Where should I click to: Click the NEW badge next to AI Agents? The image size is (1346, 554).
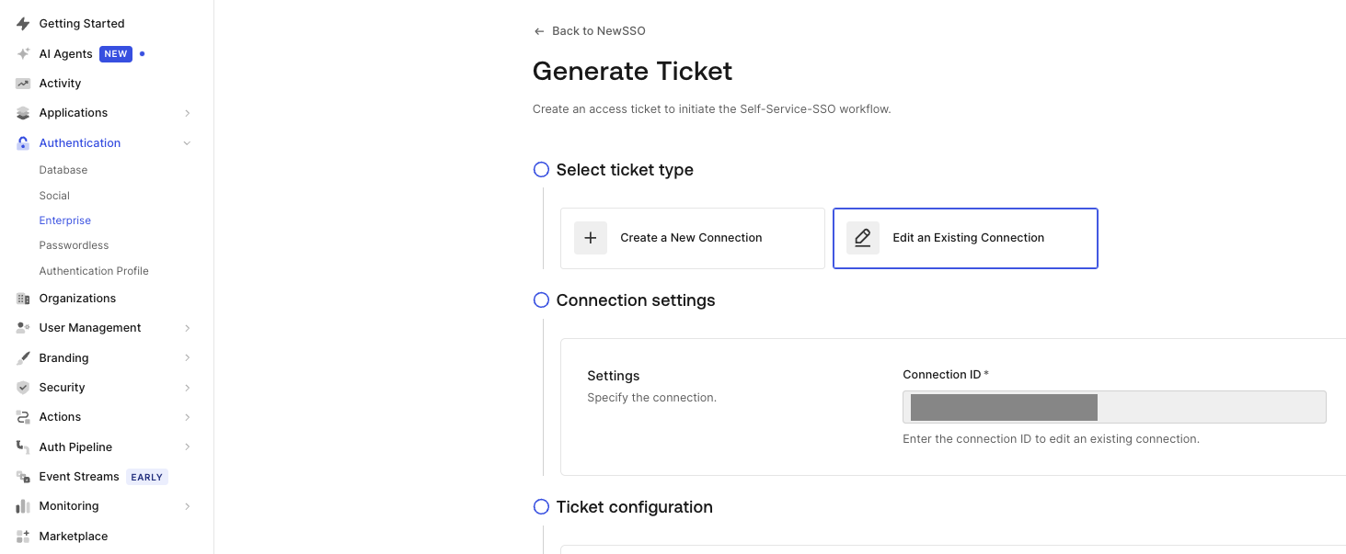116,54
